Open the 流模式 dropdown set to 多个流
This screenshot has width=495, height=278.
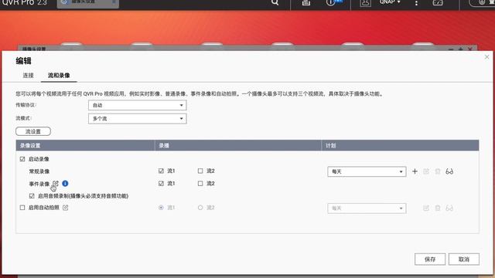(138, 118)
